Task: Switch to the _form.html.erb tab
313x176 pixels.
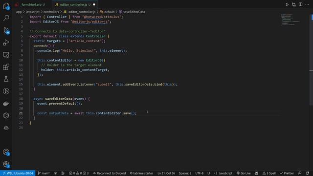Action: point(31,4)
